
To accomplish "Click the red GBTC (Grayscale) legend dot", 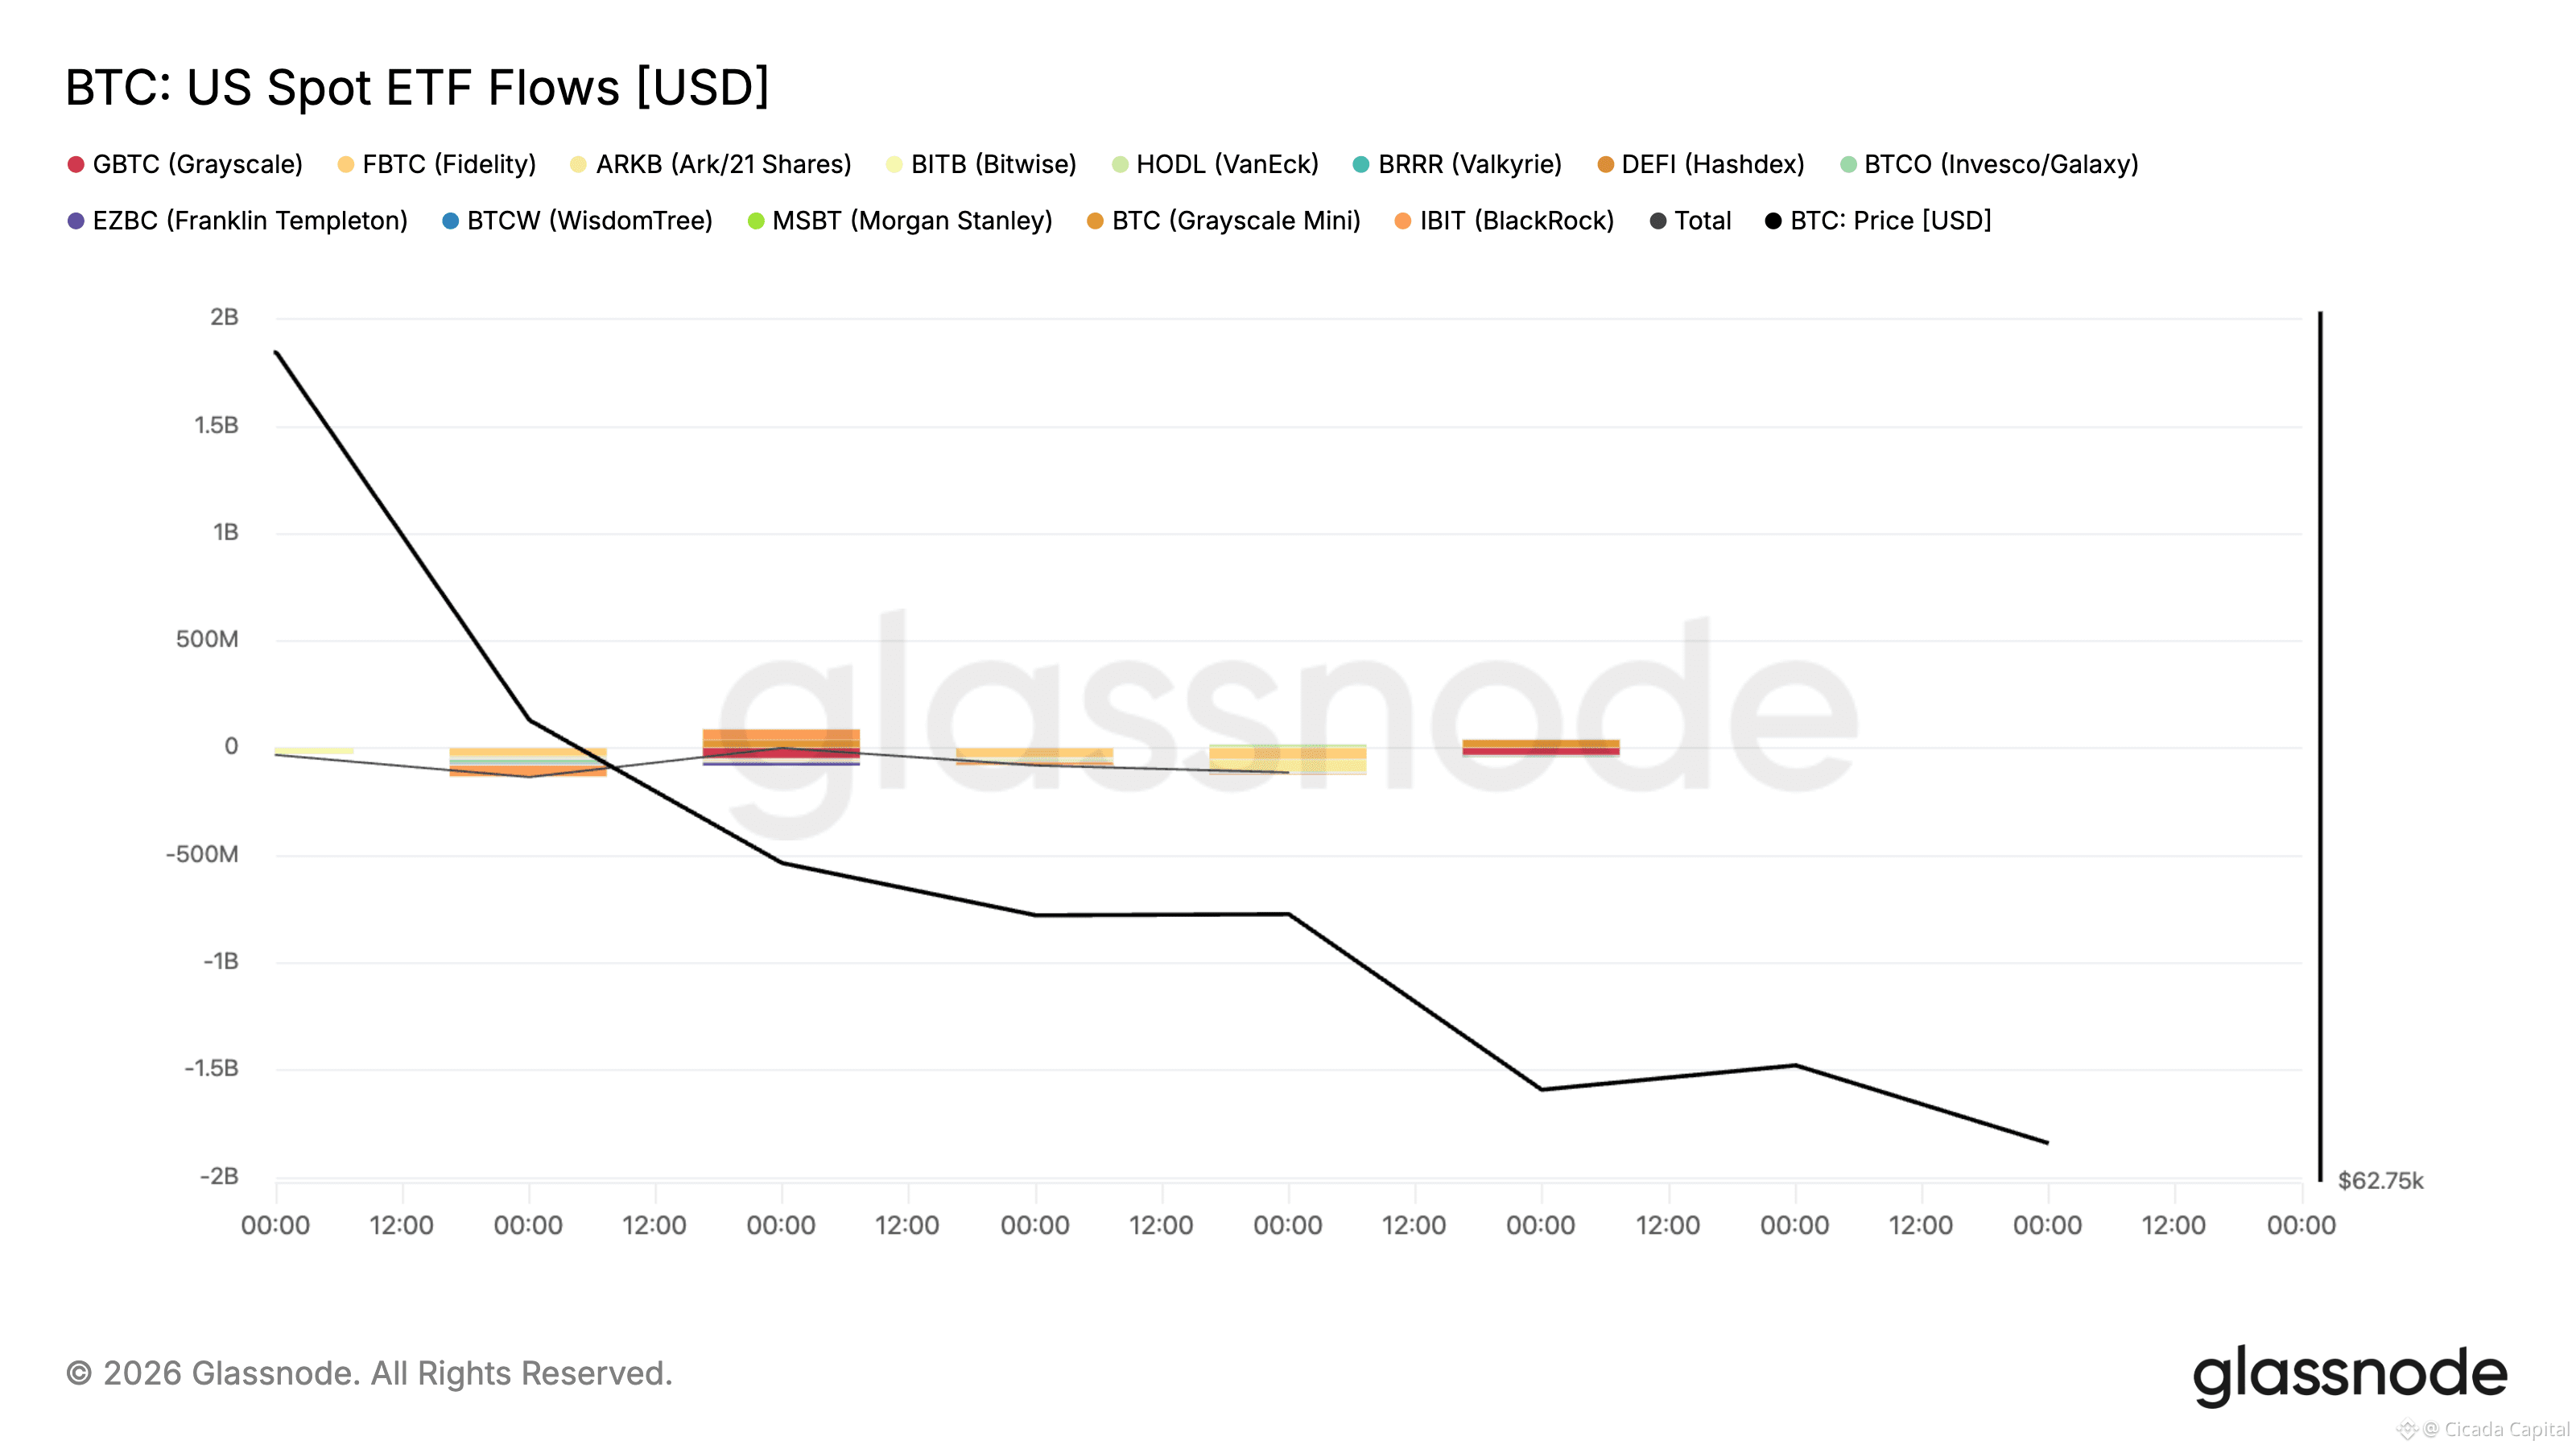I will click(76, 164).
